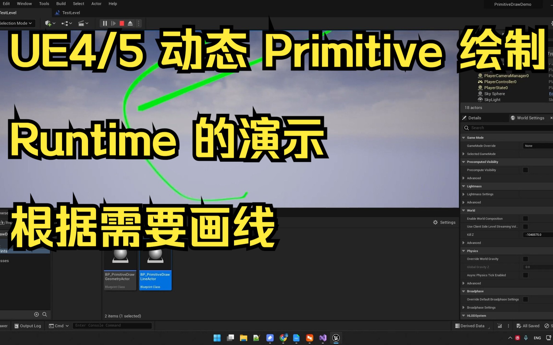Select PlayerController0 in the outliner

click(500, 82)
